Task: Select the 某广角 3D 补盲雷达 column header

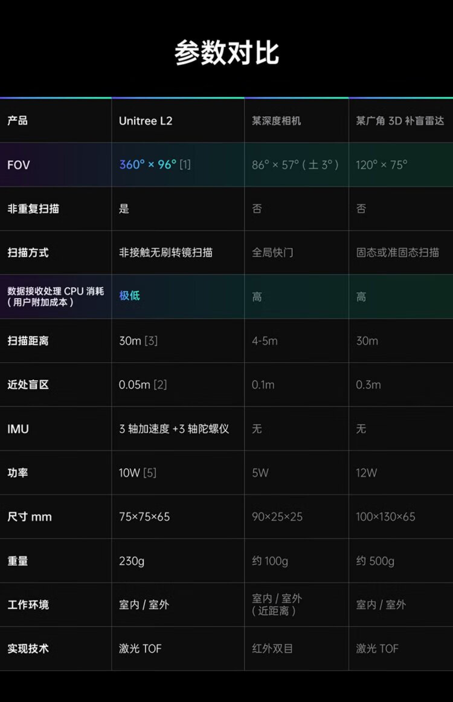Action: pos(400,121)
